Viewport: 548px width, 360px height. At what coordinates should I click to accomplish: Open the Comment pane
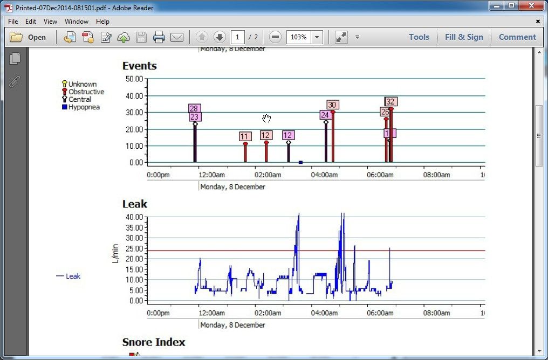517,37
